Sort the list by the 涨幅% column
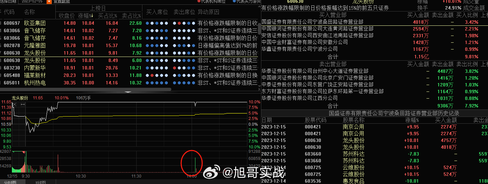This screenshot has height=184, width=488. [x=86, y=16]
